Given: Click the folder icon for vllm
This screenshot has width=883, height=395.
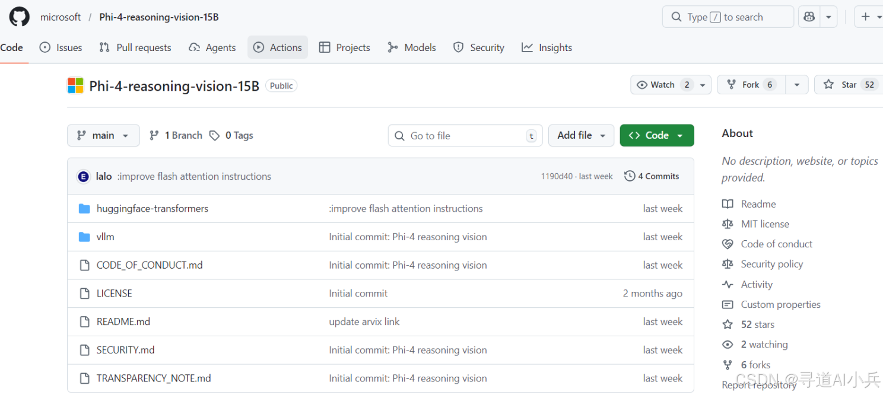Looking at the screenshot, I should pyautogui.click(x=84, y=237).
